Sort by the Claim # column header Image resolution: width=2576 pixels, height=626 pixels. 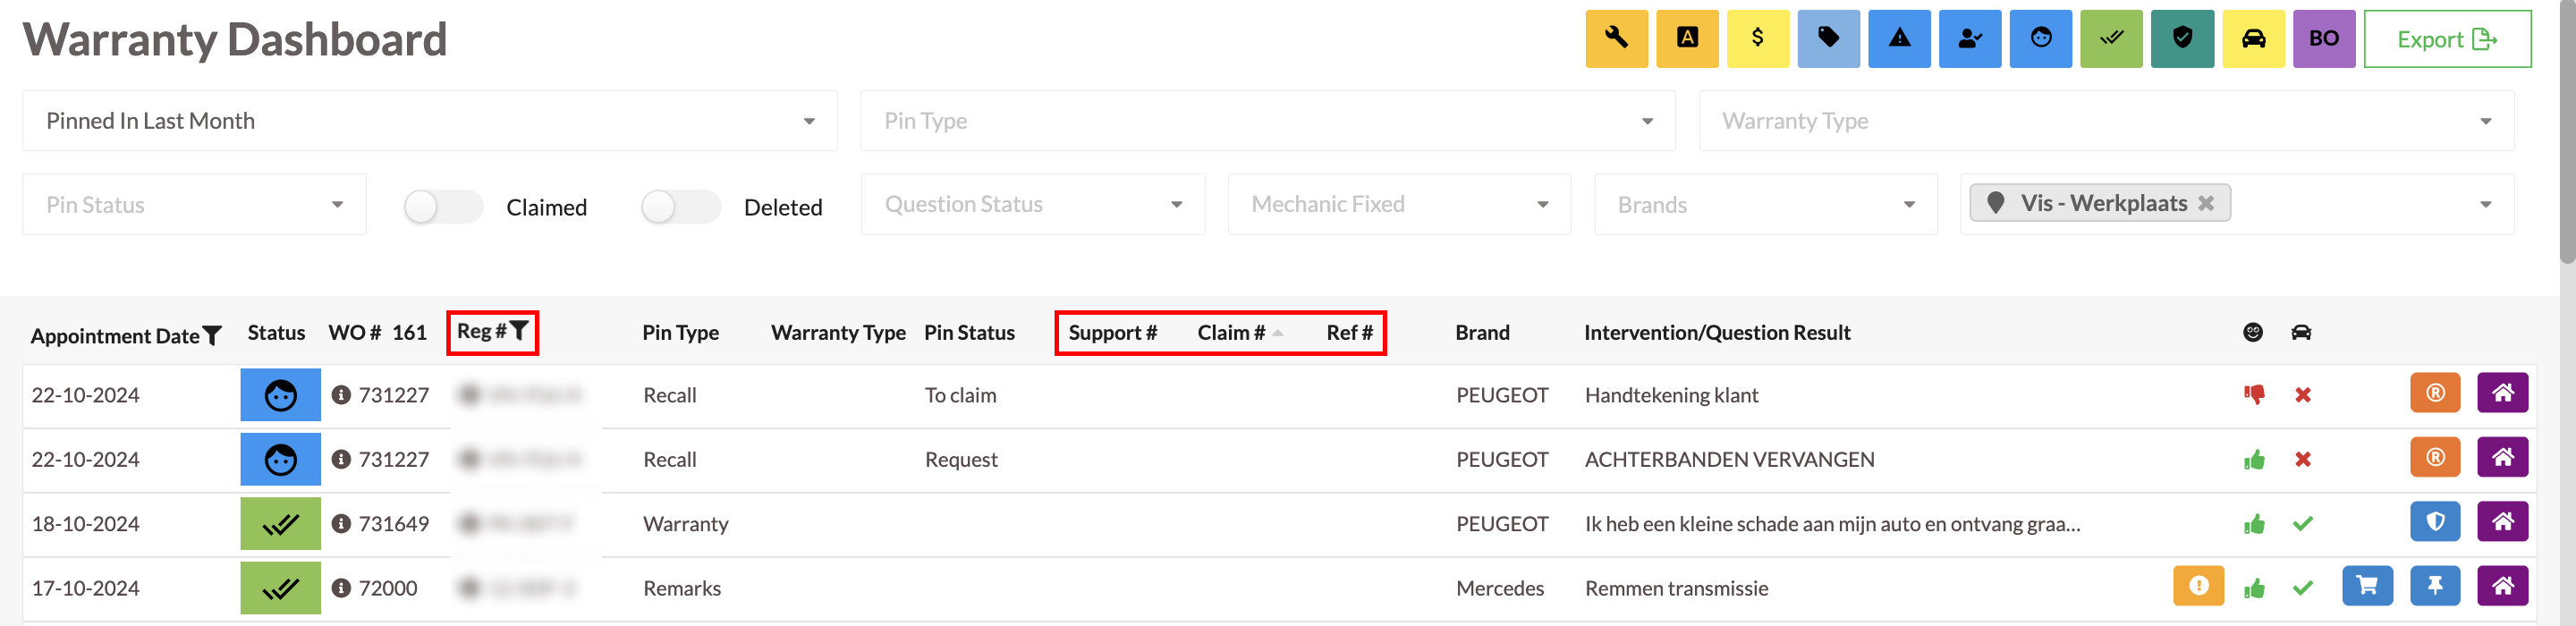click(x=1231, y=333)
